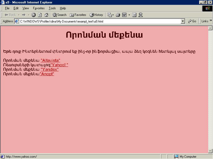Open the File menu

pos(7,8)
